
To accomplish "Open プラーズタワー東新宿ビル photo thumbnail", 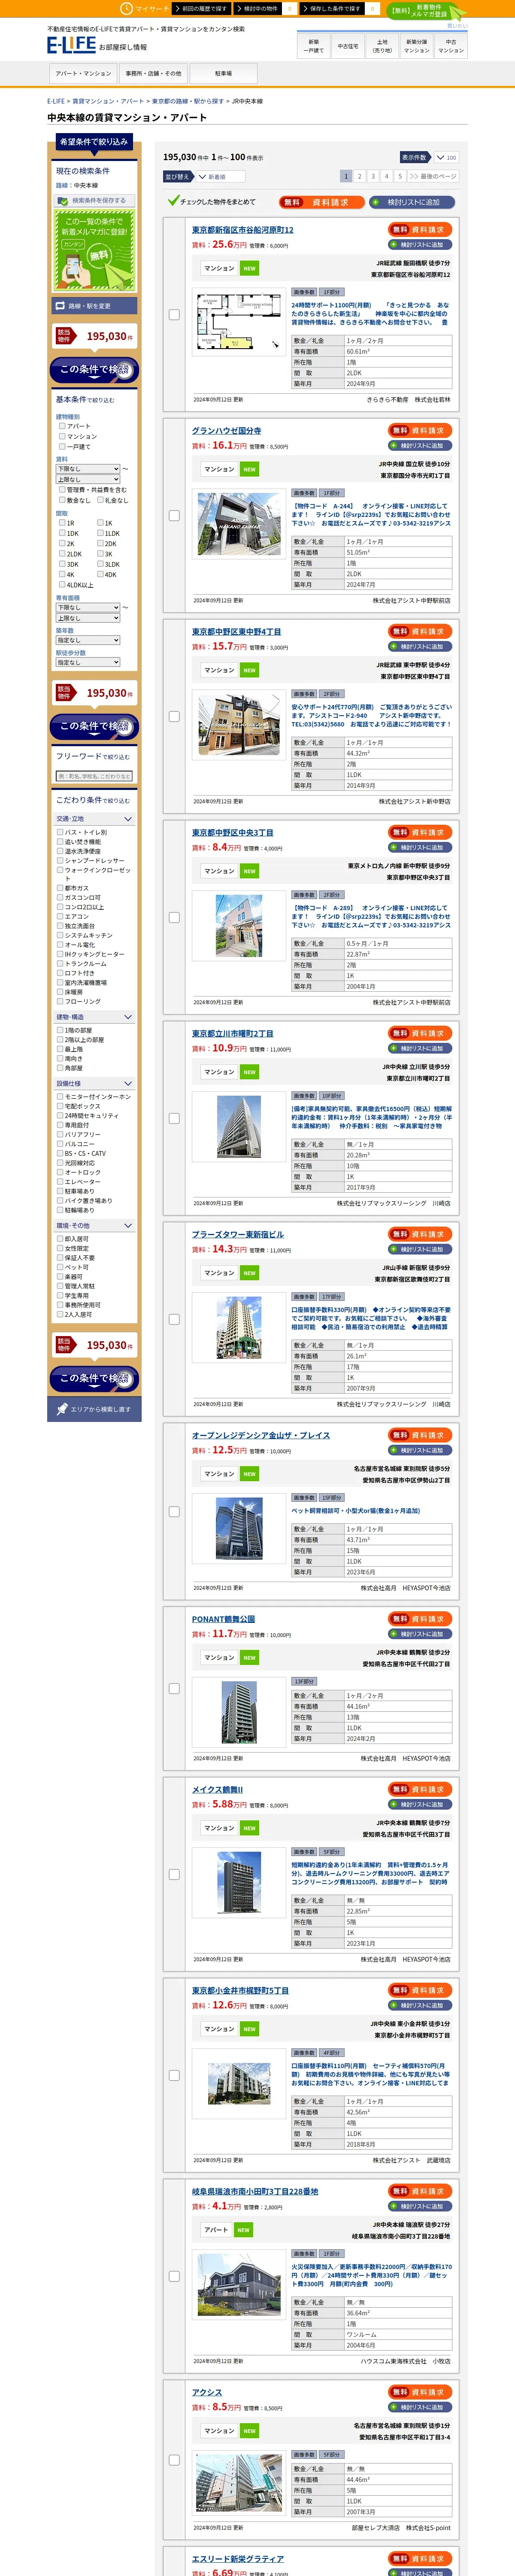I will 240,1327.
